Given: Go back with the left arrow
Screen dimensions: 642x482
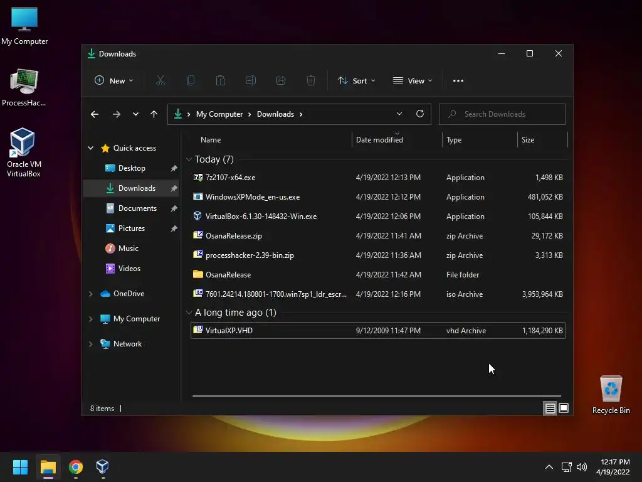Looking at the screenshot, I should coord(95,114).
